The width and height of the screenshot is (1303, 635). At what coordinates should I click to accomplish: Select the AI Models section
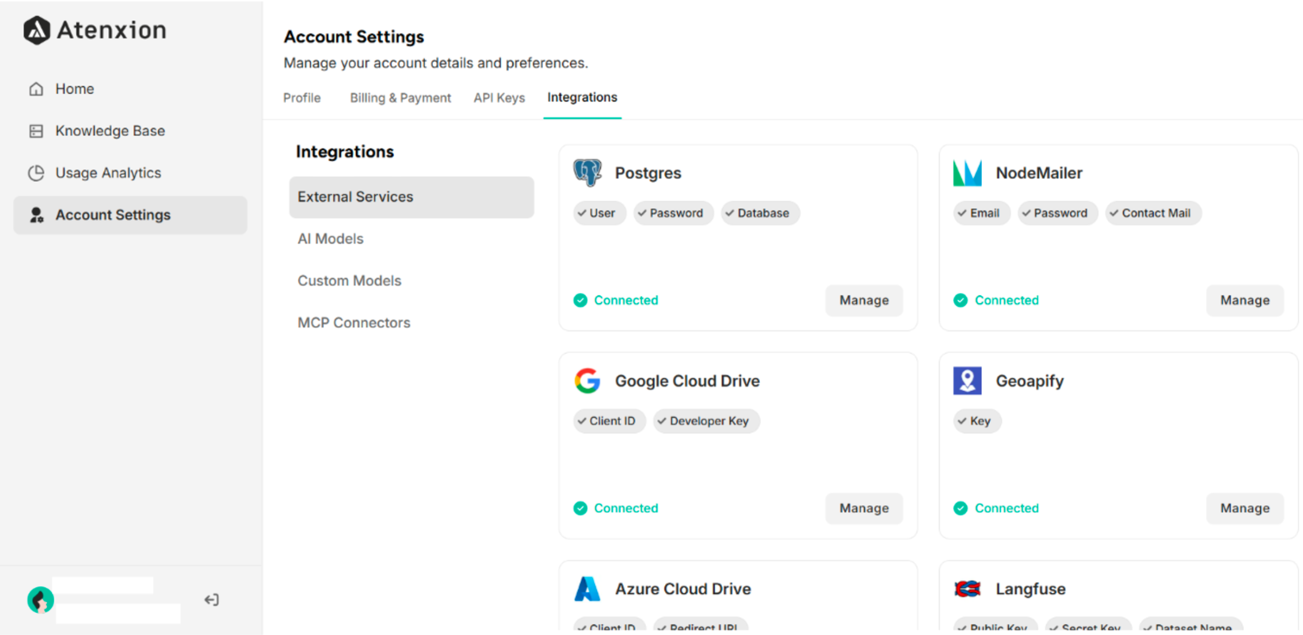330,238
